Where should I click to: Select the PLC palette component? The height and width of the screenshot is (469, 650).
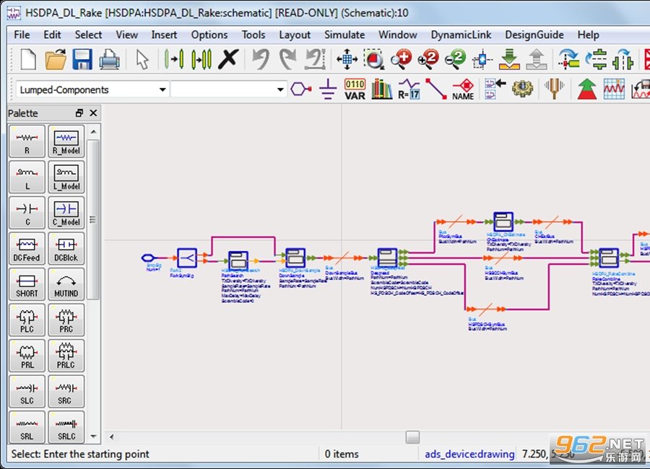[27, 320]
